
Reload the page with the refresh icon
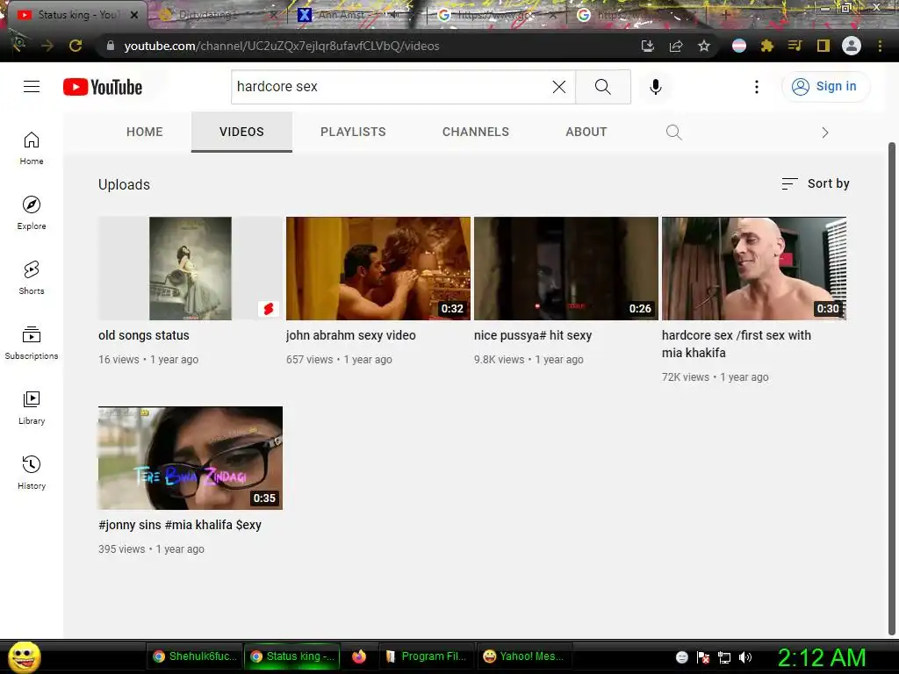[x=76, y=46]
